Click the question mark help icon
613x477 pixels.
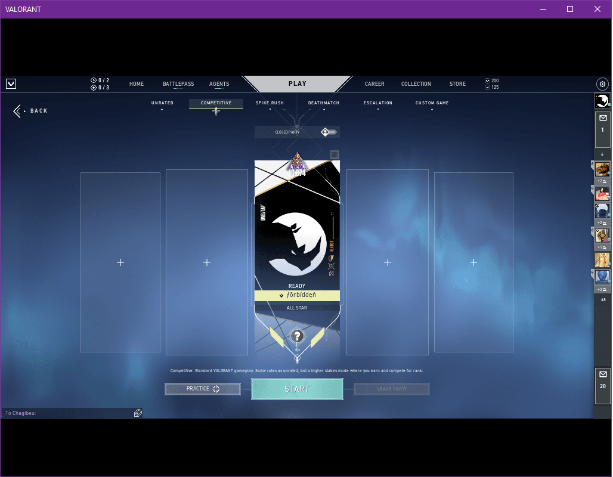point(297,336)
